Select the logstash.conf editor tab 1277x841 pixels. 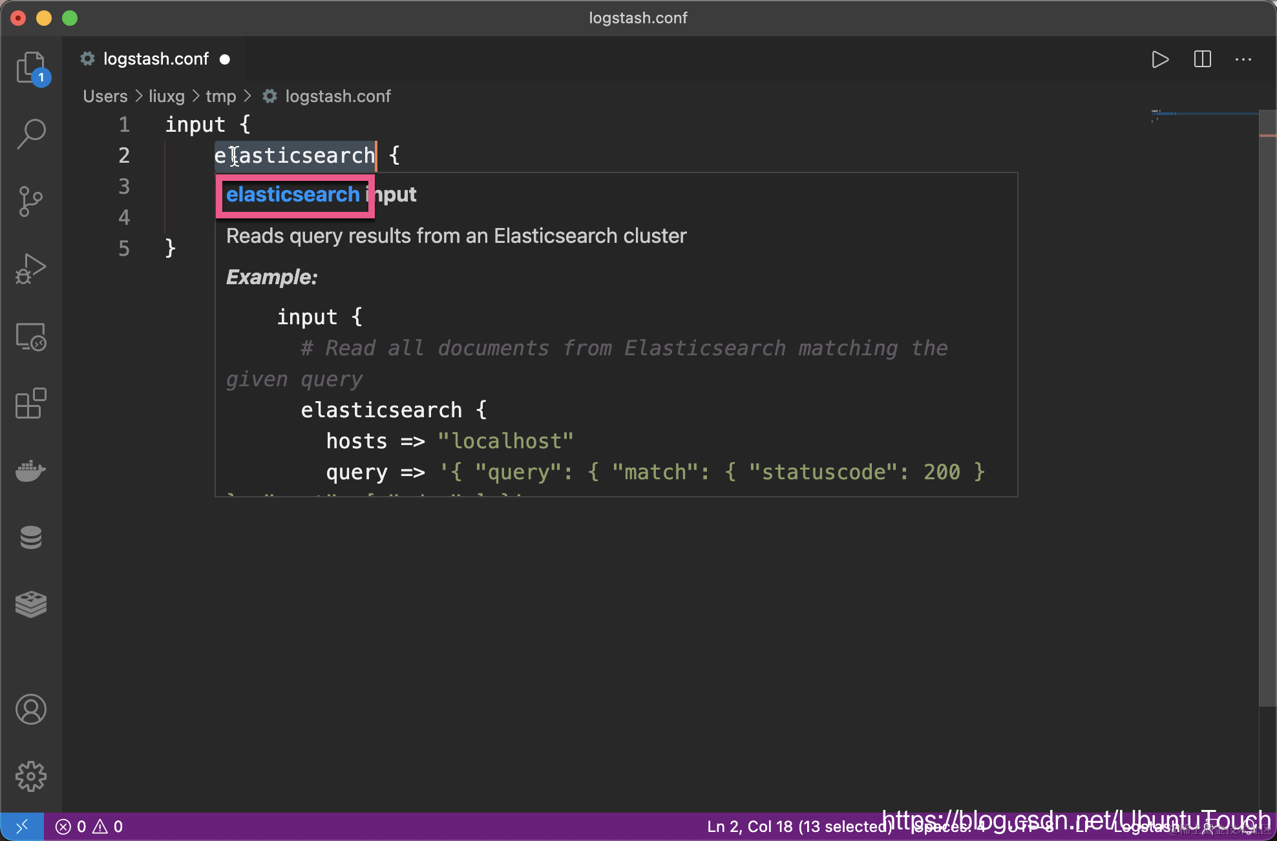[155, 59]
